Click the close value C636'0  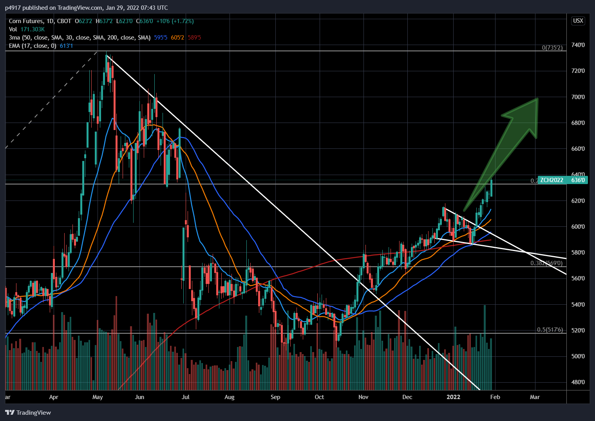click(x=145, y=21)
